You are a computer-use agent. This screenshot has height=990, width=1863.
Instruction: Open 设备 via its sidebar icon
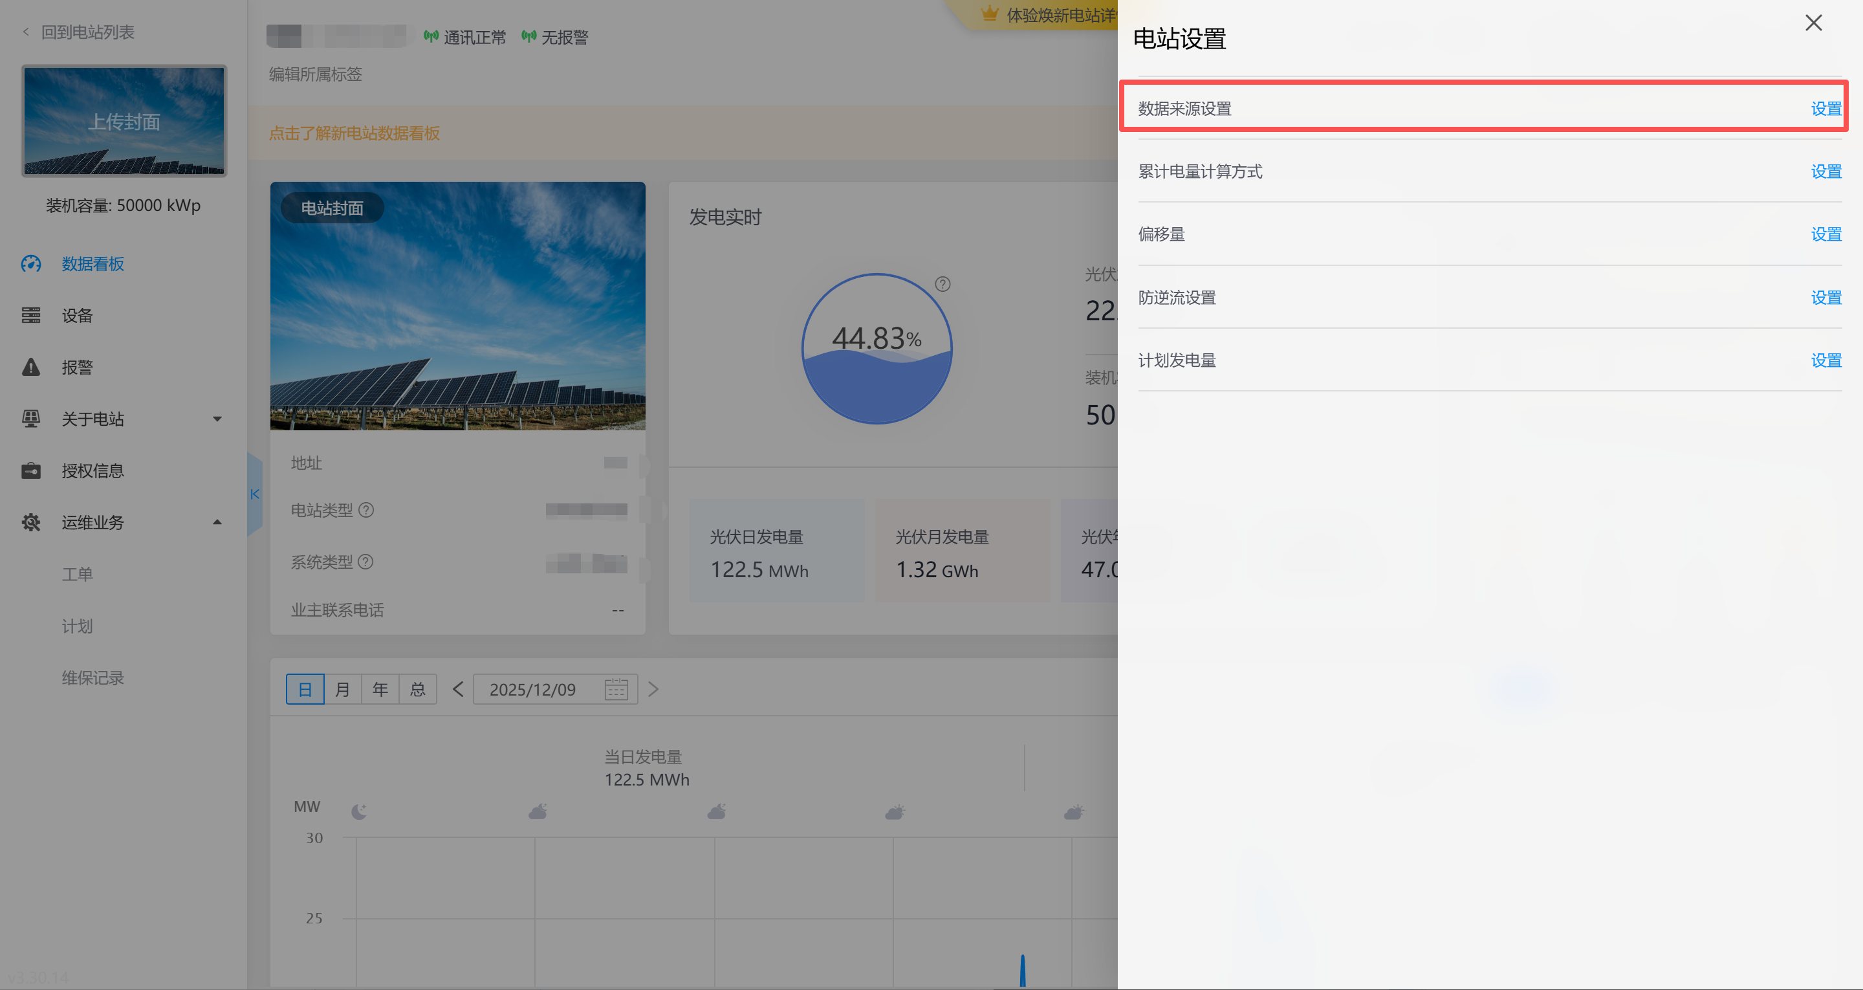click(31, 316)
